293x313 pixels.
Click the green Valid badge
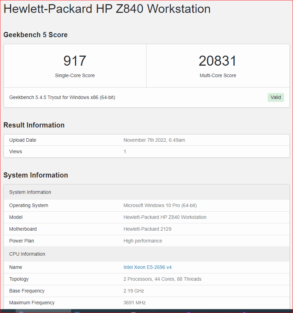(276, 97)
